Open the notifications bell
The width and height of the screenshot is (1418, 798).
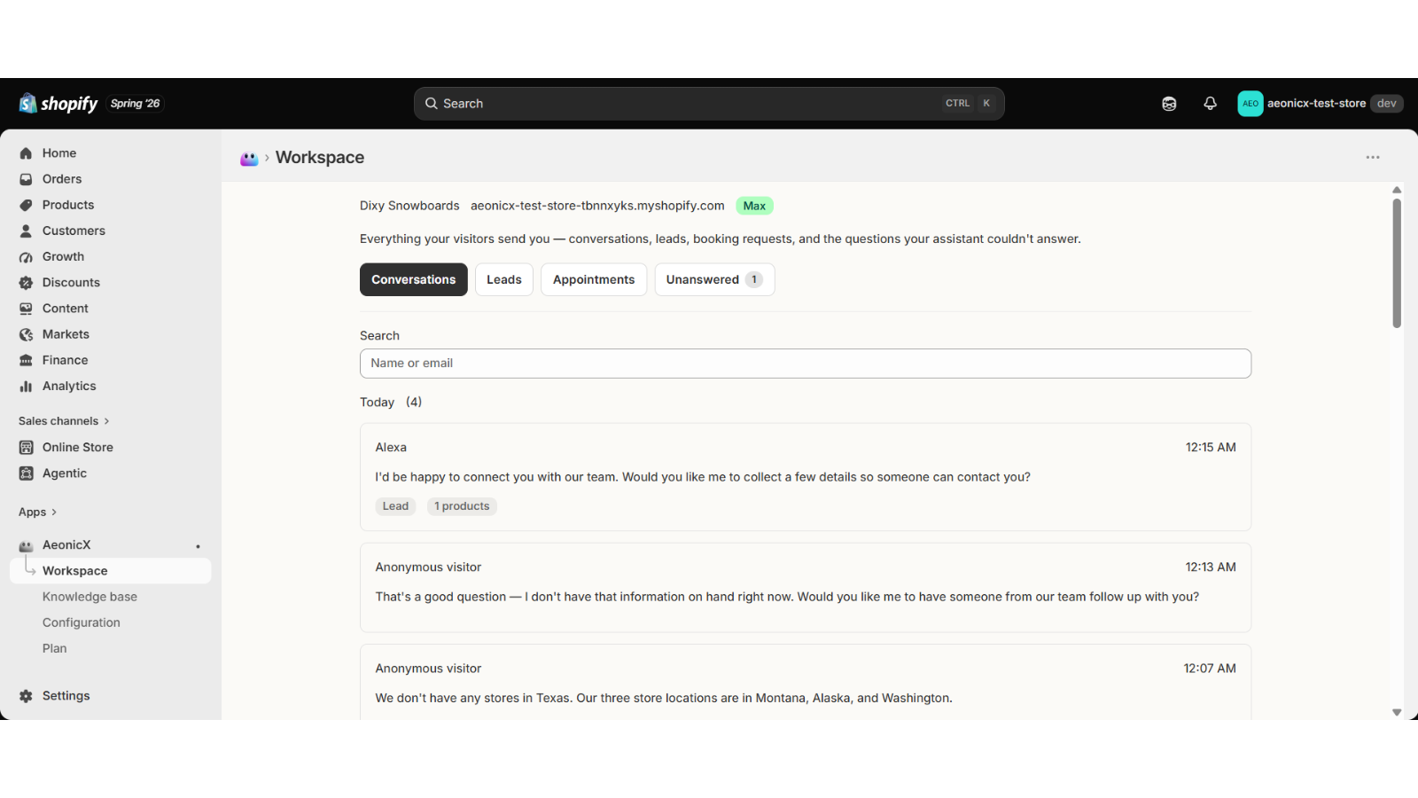[x=1210, y=104]
